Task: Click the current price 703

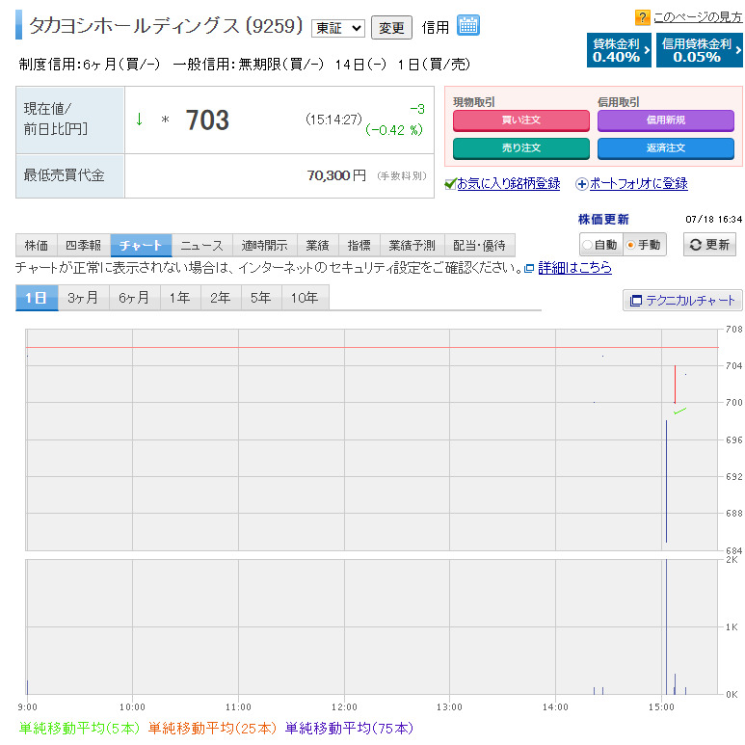Action: 207,120
